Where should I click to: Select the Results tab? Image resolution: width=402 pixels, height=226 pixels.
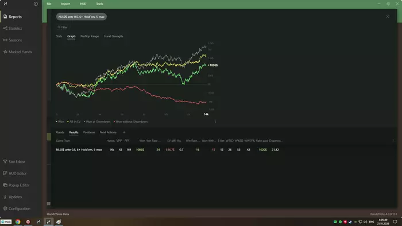click(x=74, y=133)
